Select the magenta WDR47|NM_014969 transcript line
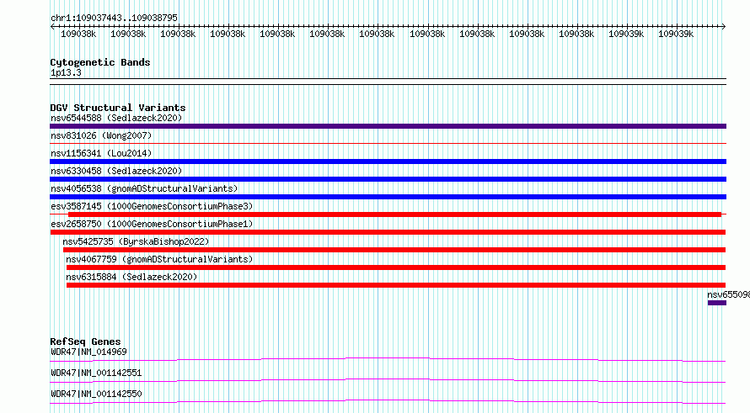The height and width of the screenshot is (413, 750). tap(388, 359)
